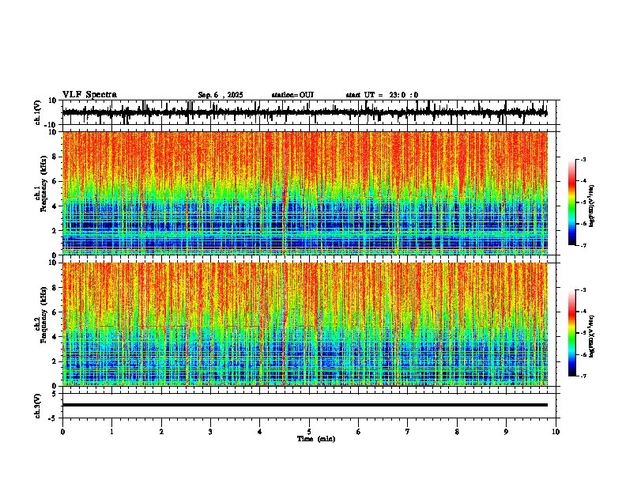Image resolution: width=626 pixels, height=484 pixels.
Task: Click inside the ch.1 spectrogram panel
Action: tap(305, 193)
